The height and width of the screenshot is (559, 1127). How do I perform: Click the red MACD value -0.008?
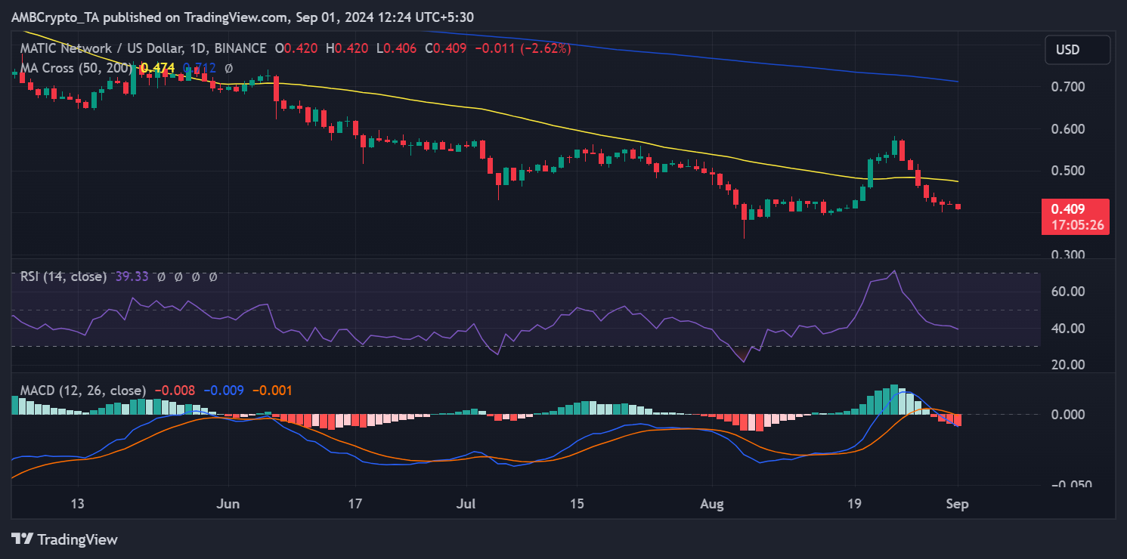click(x=175, y=391)
